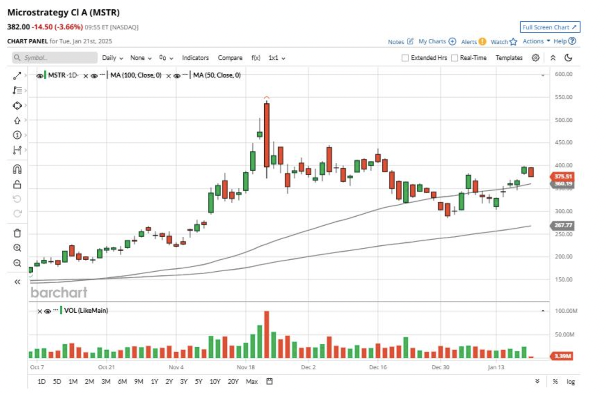This screenshot has width=606, height=395.
Task: Click the Full Screen Chart button
Action: click(549, 27)
